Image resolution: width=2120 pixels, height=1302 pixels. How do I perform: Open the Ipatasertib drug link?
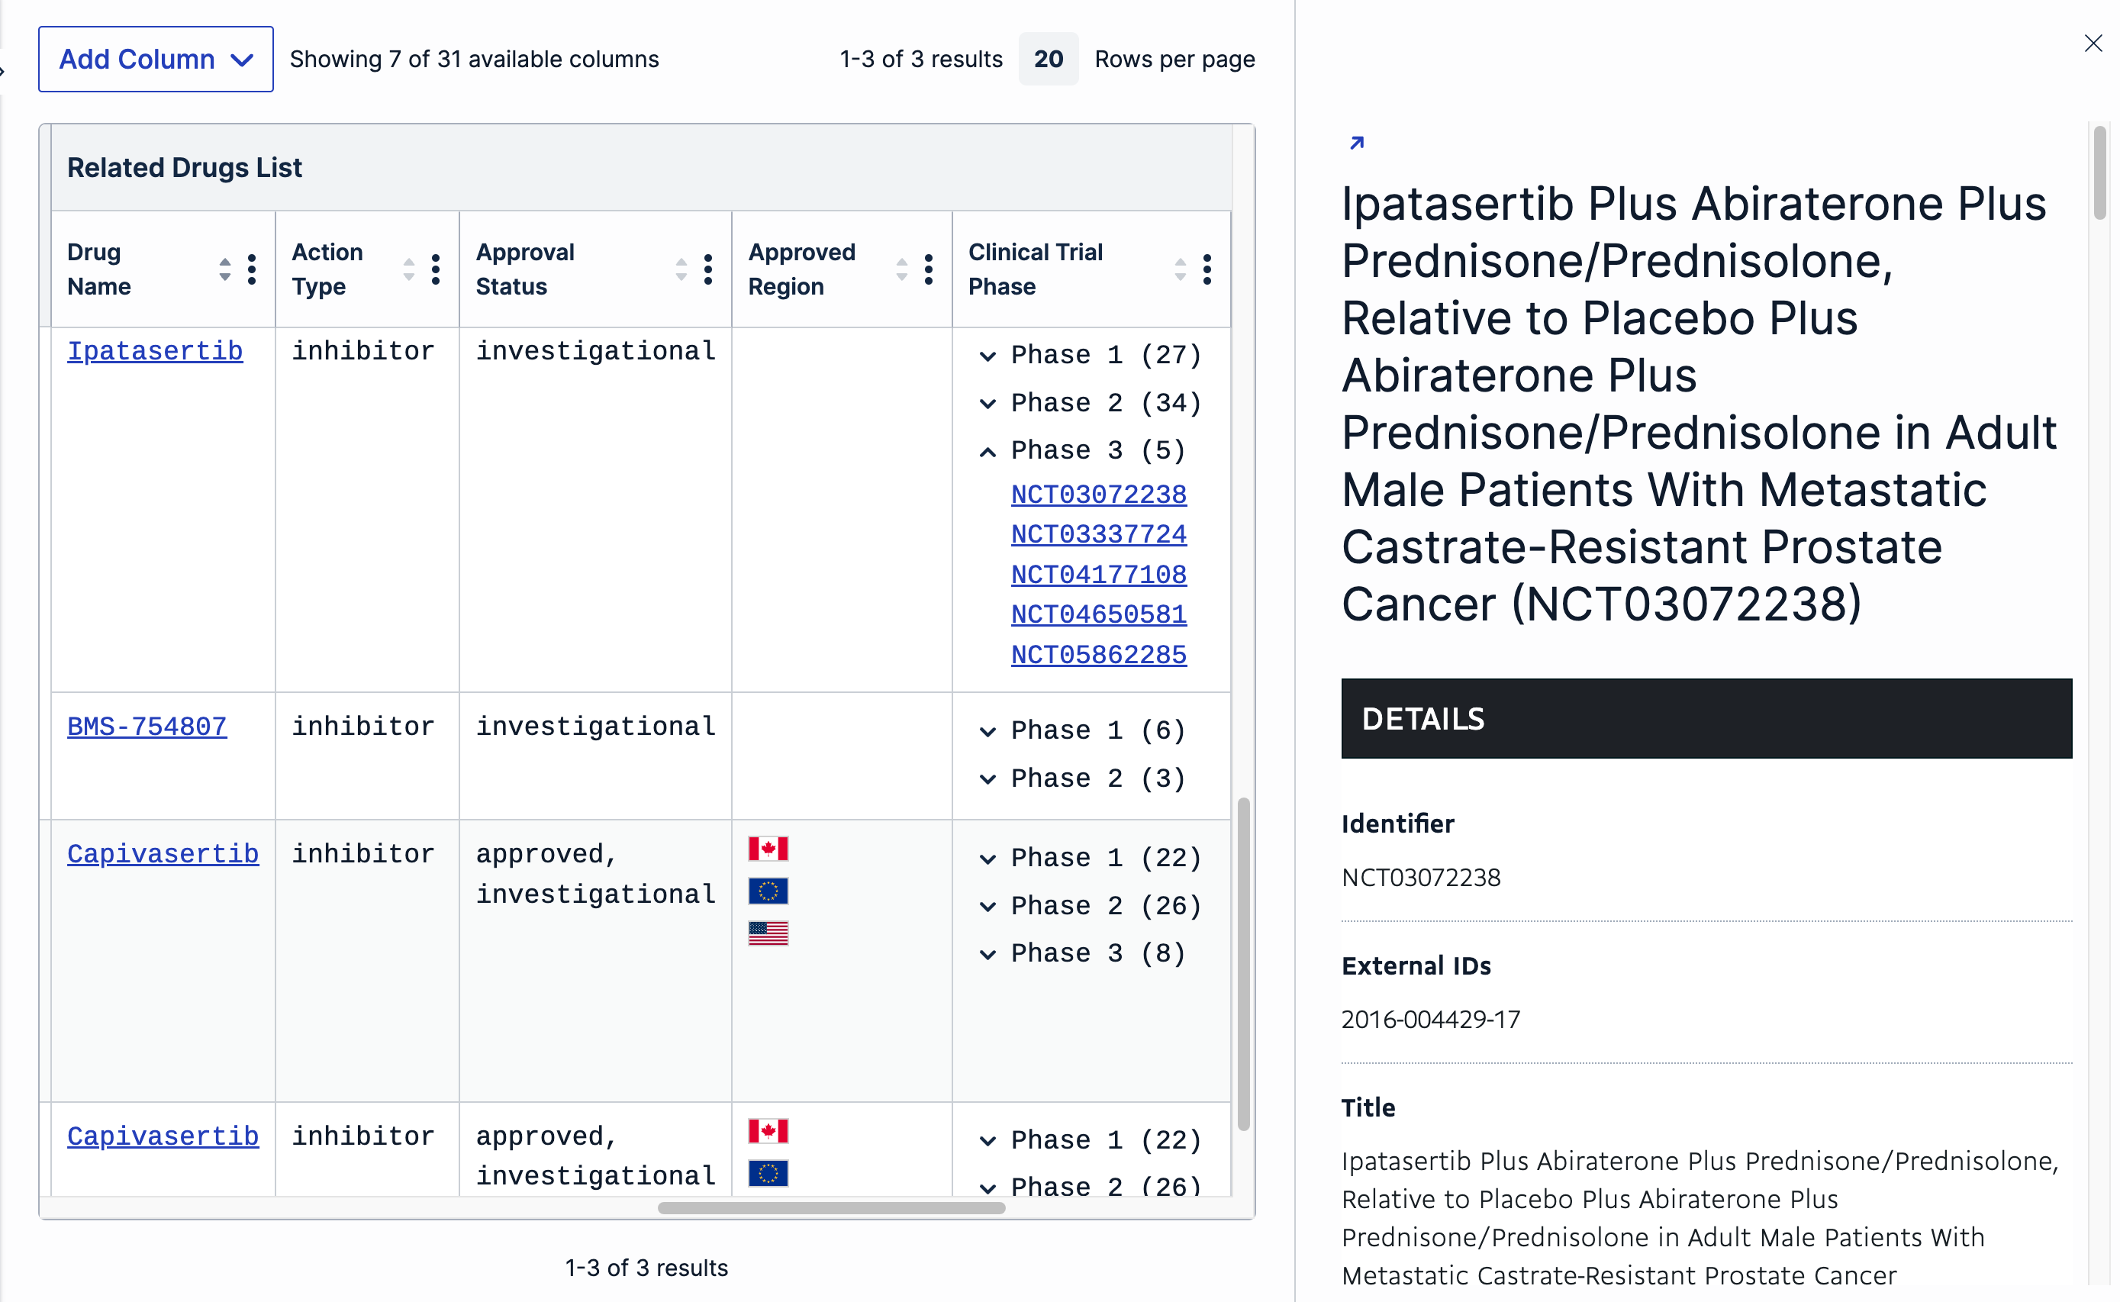click(155, 351)
